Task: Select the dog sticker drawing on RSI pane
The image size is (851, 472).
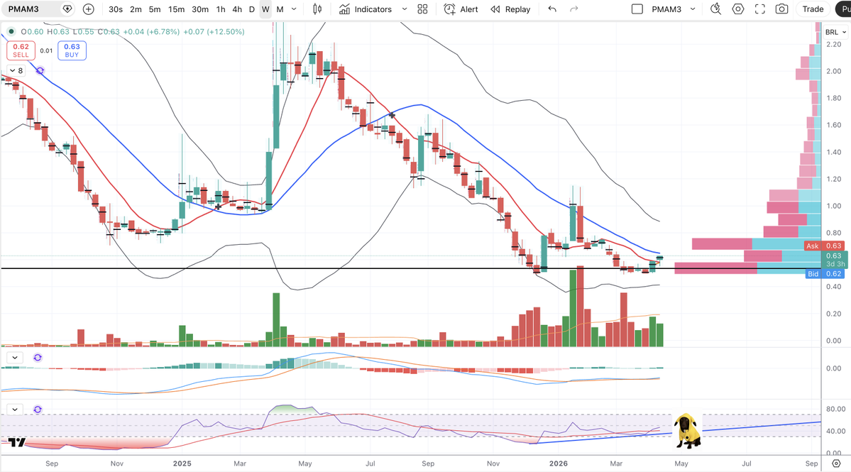Action: (686, 431)
